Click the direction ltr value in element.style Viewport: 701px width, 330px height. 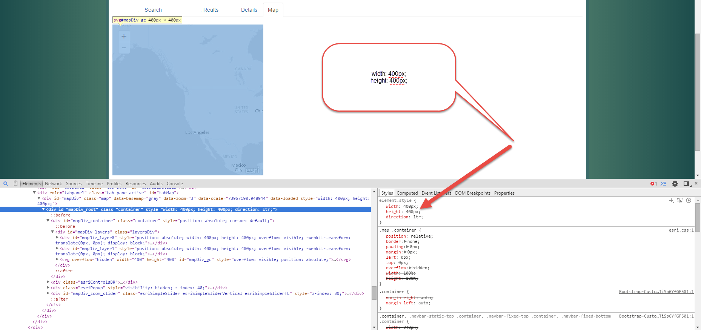(x=417, y=217)
